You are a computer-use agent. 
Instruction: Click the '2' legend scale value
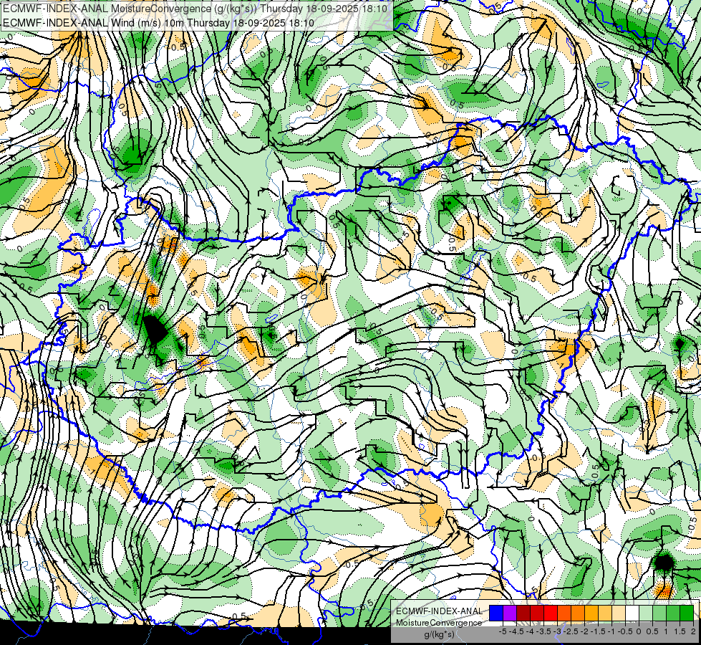[x=693, y=631]
